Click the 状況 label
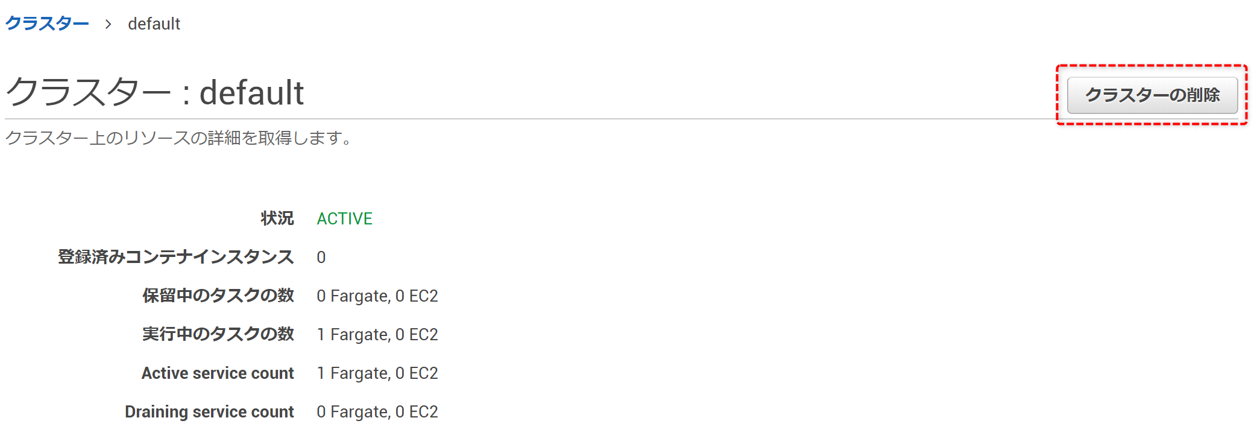Screen dimensions: 1257x444 [277, 218]
